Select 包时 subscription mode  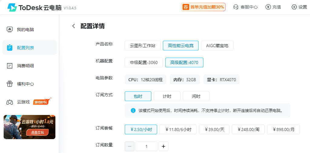138,96
